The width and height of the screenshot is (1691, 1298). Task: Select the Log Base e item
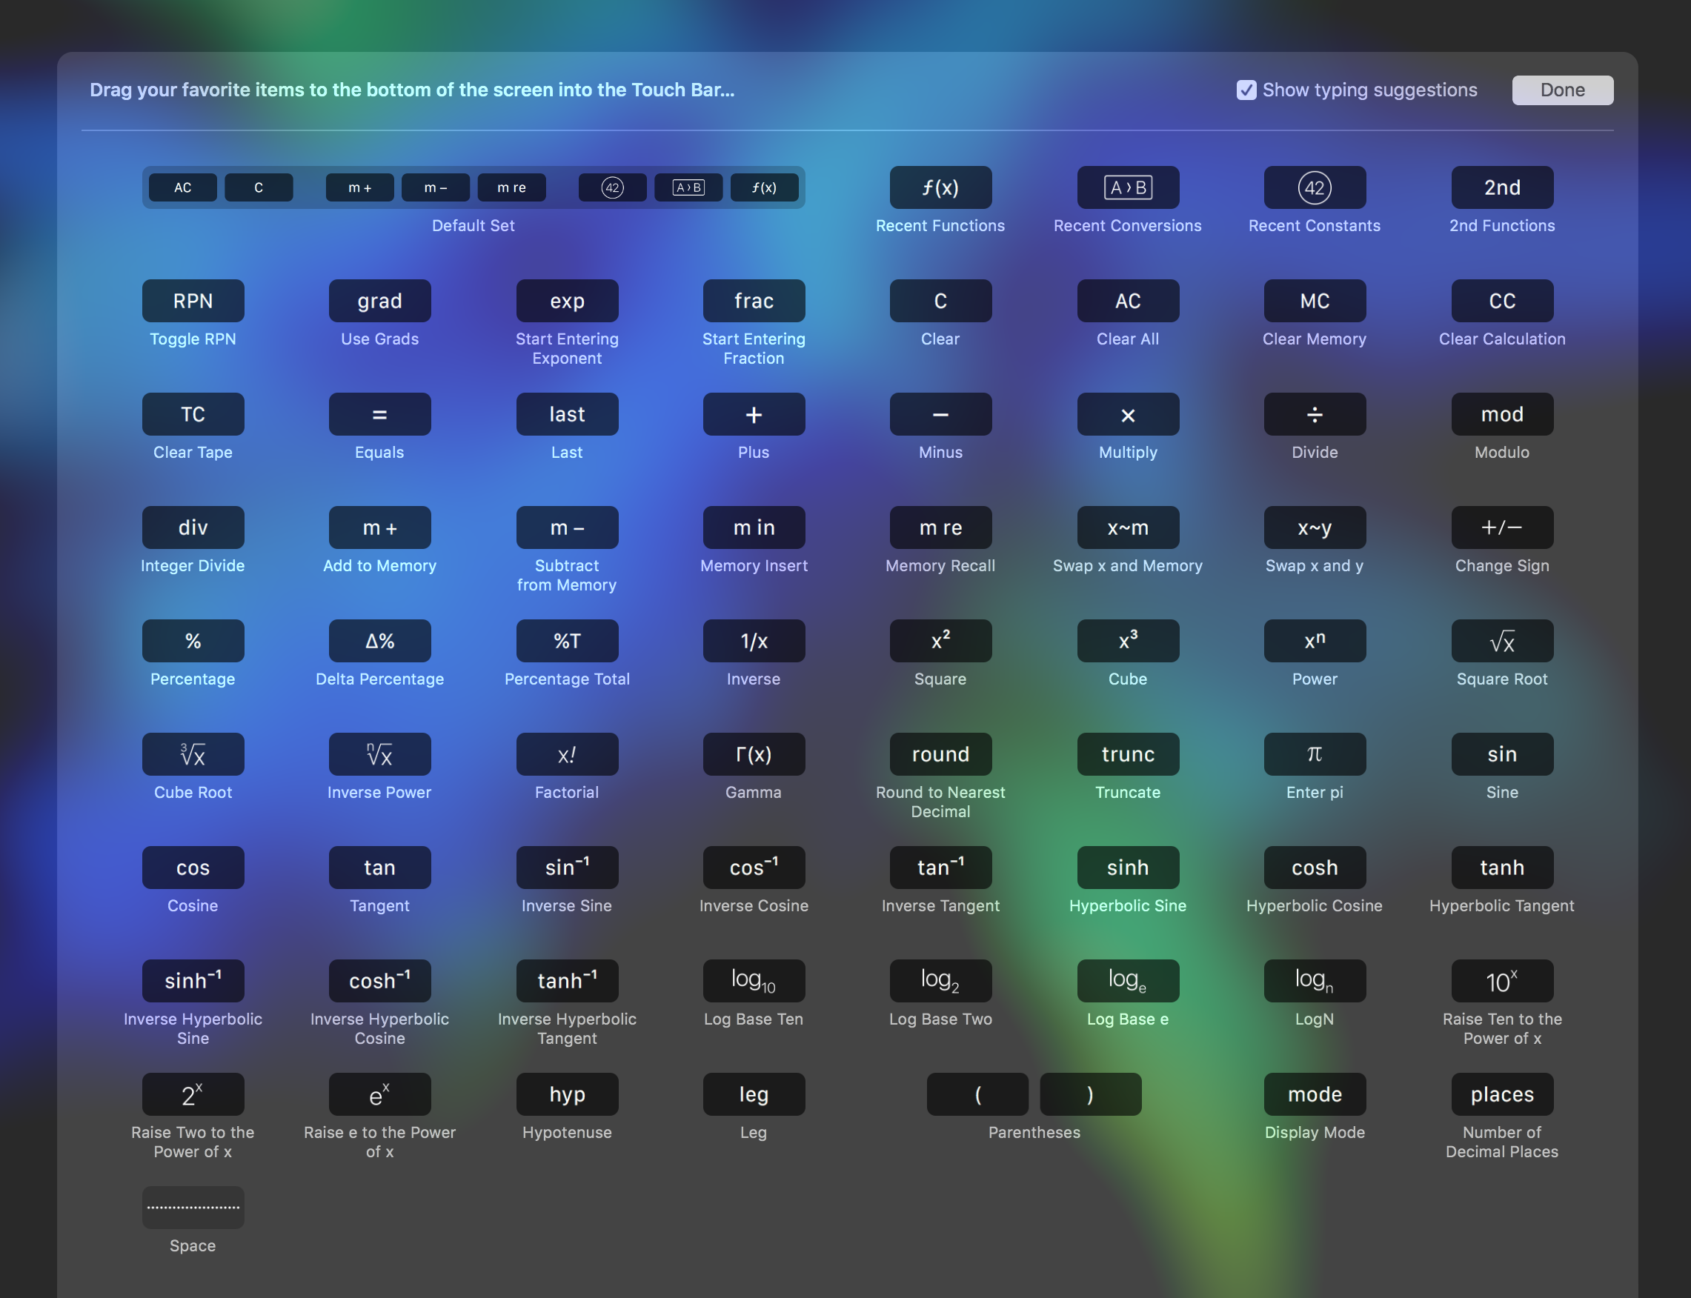coord(1128,981)
